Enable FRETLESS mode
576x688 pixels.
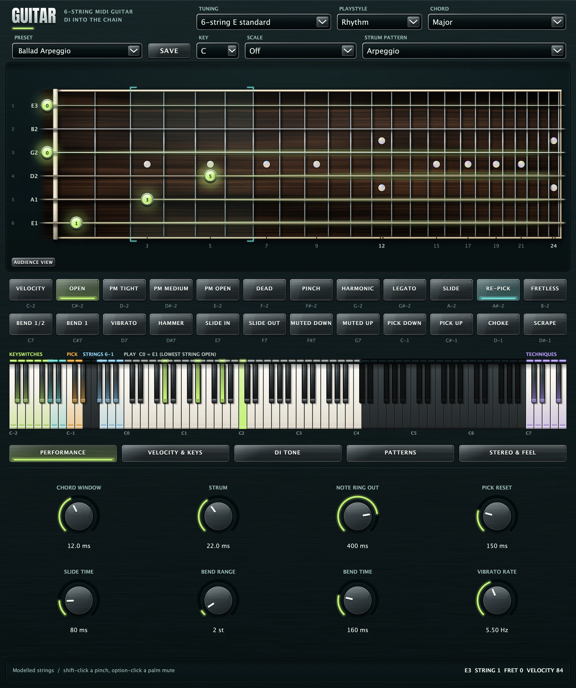pyautogui.click(x=545, y=290)
